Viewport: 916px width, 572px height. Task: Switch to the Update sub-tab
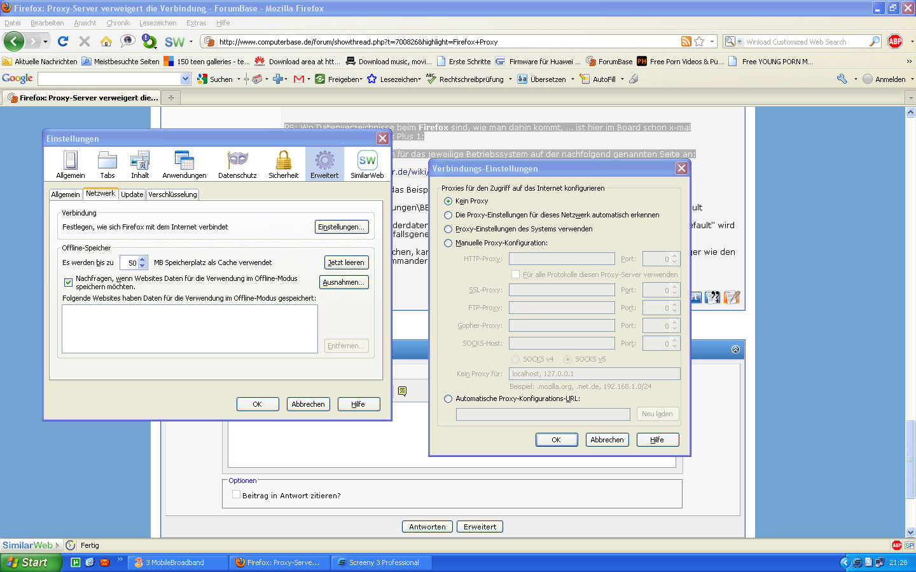[x=132, y=194]
